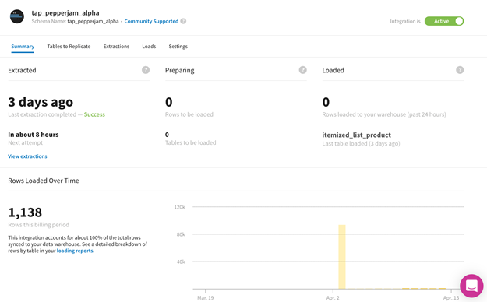Click the 'Last table loaded (3 days ago)' text
Image resolution: width=487 pixels, height=302 pixels.
361,144
